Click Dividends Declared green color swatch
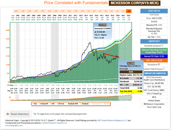 [x=162, y=46]
